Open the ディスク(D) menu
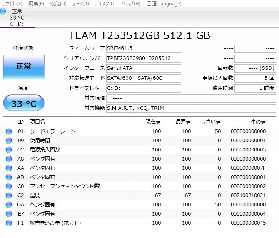The image size is (279, 238). (105, 4)
